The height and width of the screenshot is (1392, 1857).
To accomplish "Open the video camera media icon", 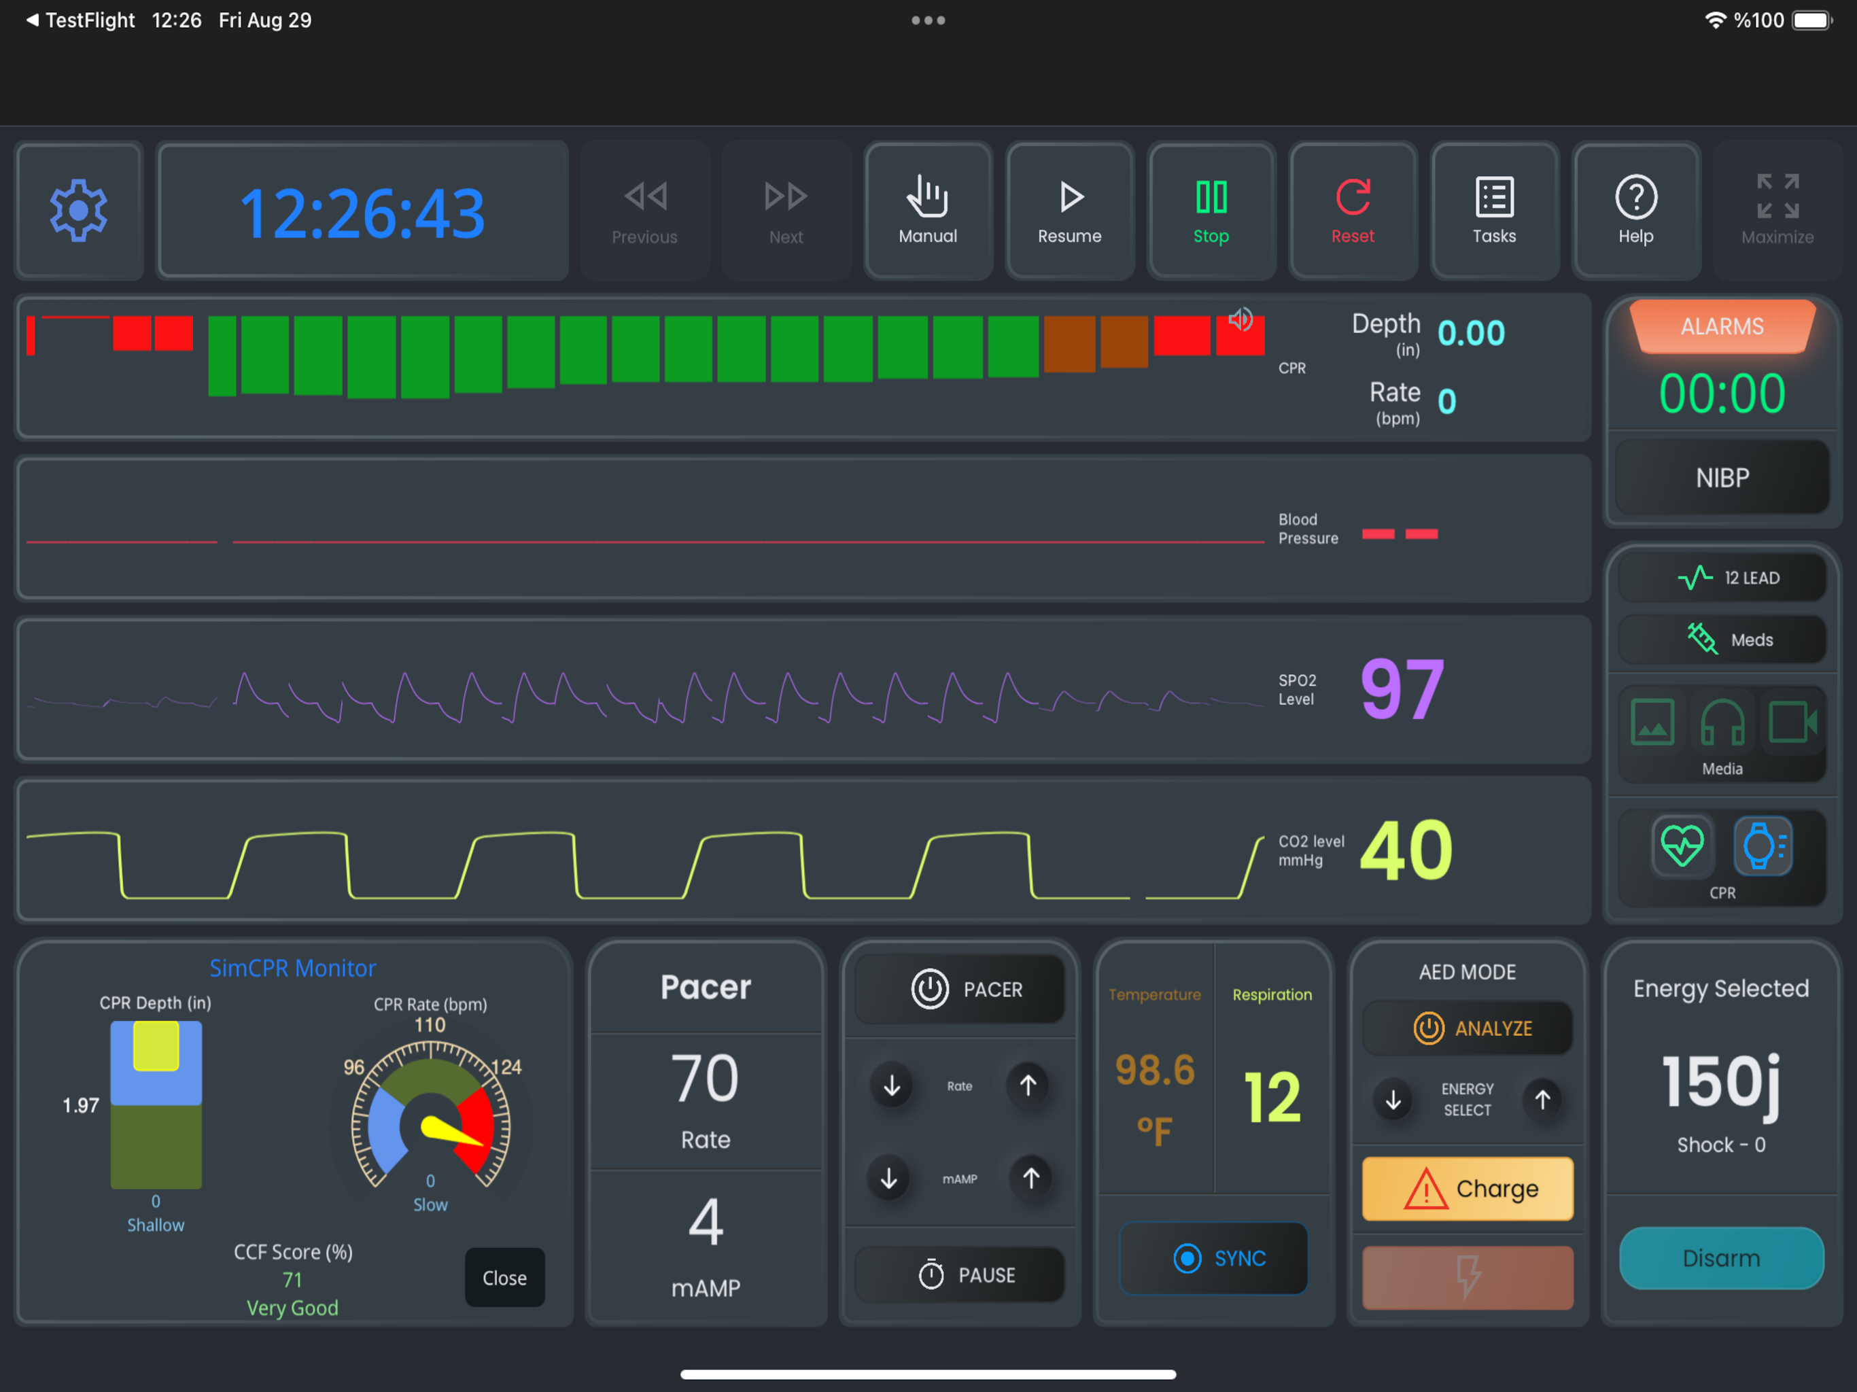I will [x=1793, y=722].
